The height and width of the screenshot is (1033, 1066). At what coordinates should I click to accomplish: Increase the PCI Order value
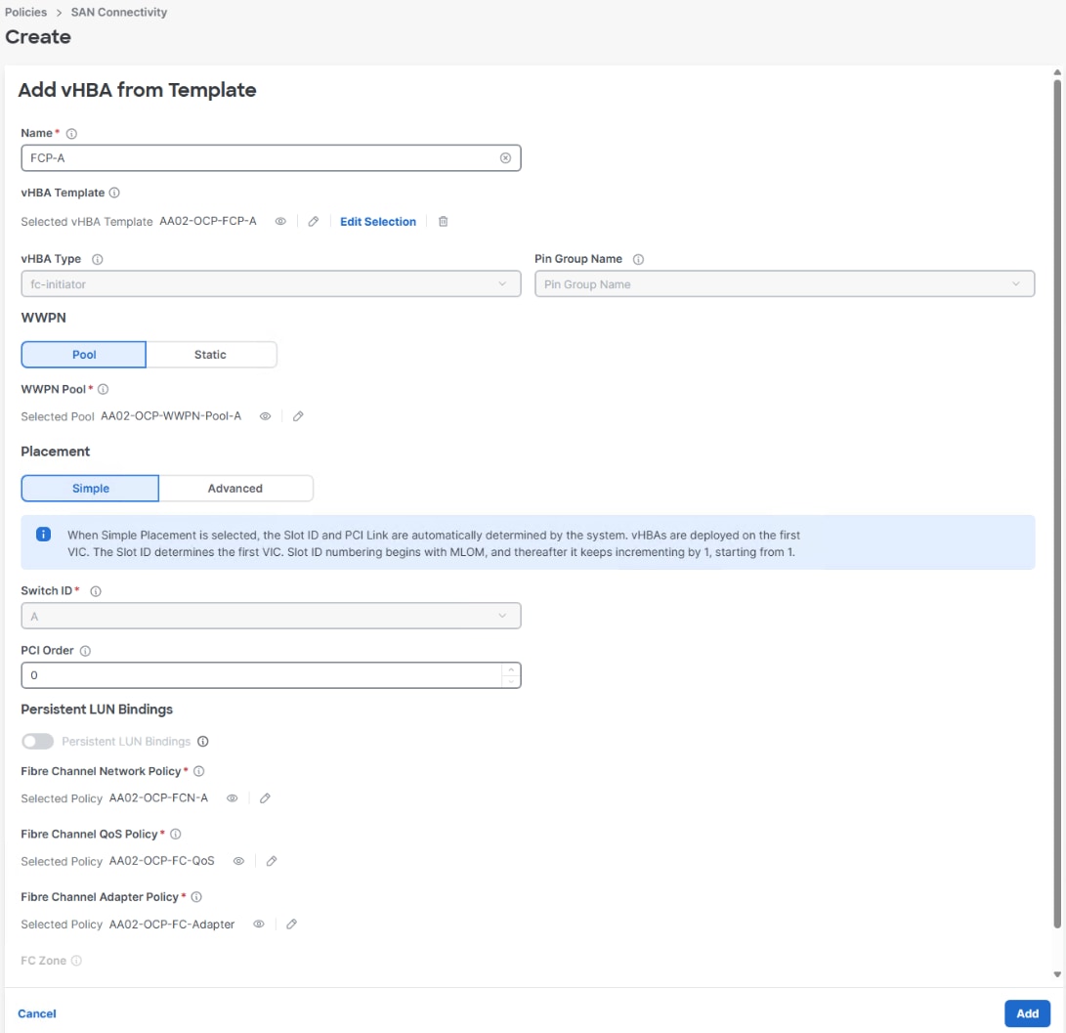pos(511,669)
